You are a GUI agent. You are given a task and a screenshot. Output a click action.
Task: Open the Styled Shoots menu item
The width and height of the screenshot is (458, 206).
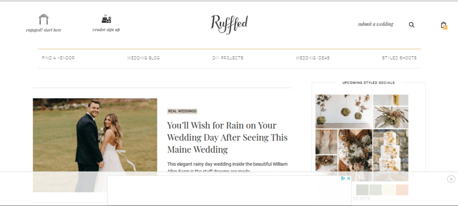pyautogui.click(x=399, y=58)
